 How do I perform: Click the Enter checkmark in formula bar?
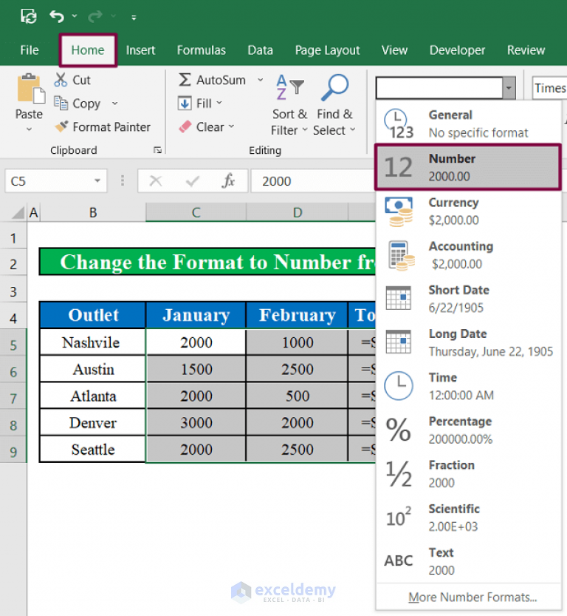[193, 181]
